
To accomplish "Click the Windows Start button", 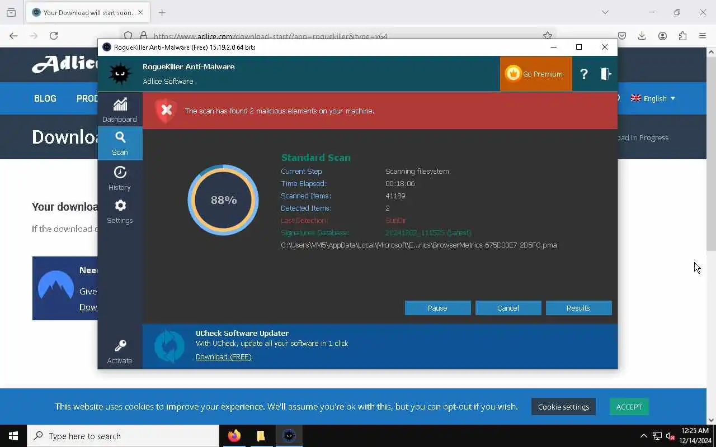I will click(x=13, y=436).
